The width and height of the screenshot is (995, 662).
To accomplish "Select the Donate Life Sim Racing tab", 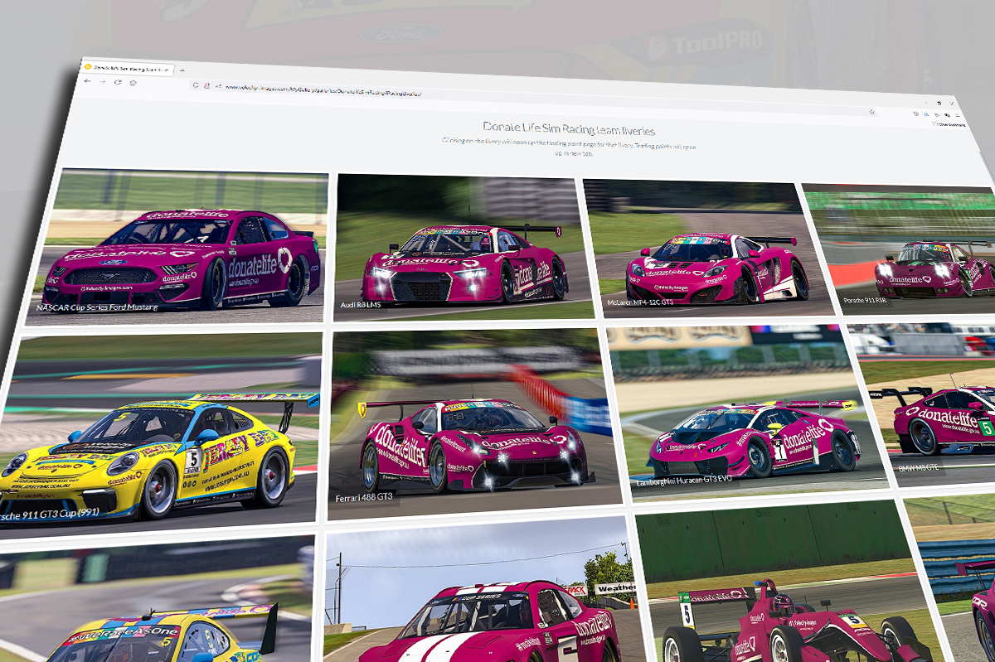I will tap(124, 67).
